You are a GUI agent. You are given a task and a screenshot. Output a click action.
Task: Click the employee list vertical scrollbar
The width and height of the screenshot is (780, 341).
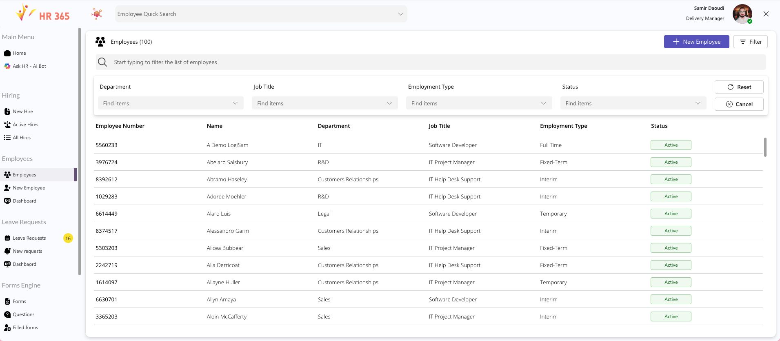[x=765, y=147]
